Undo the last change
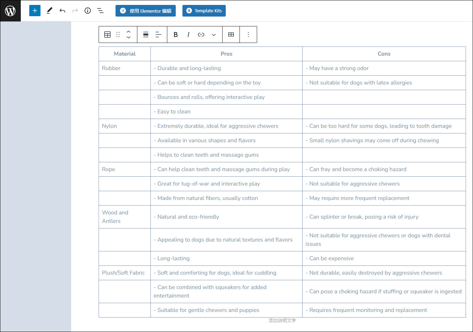This screenshot has width=473, height=332. pyautogui.click(x=62, y=11)
